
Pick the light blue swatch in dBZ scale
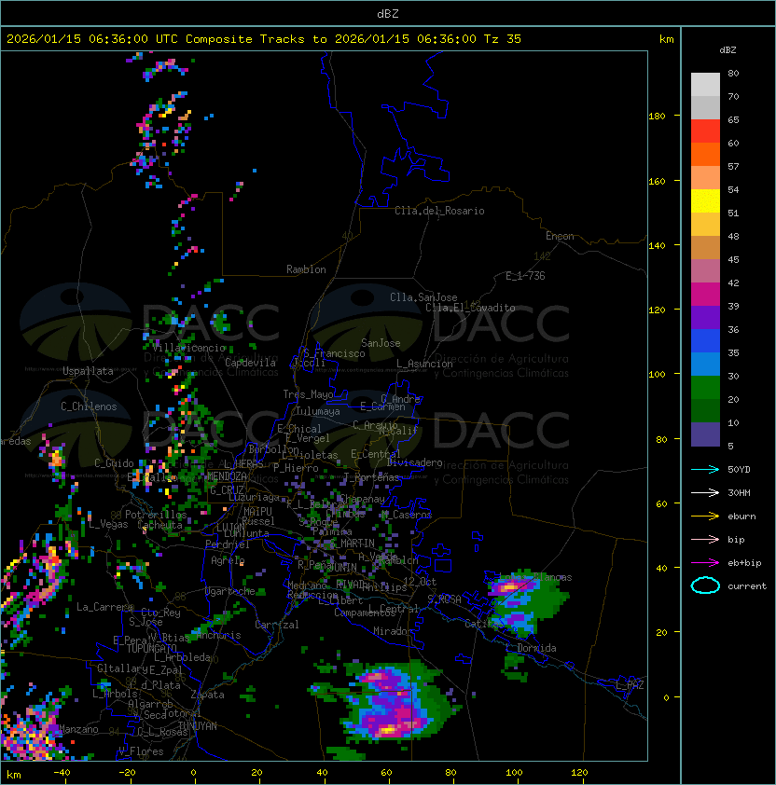pyautogui.click(x=705, y=364)
